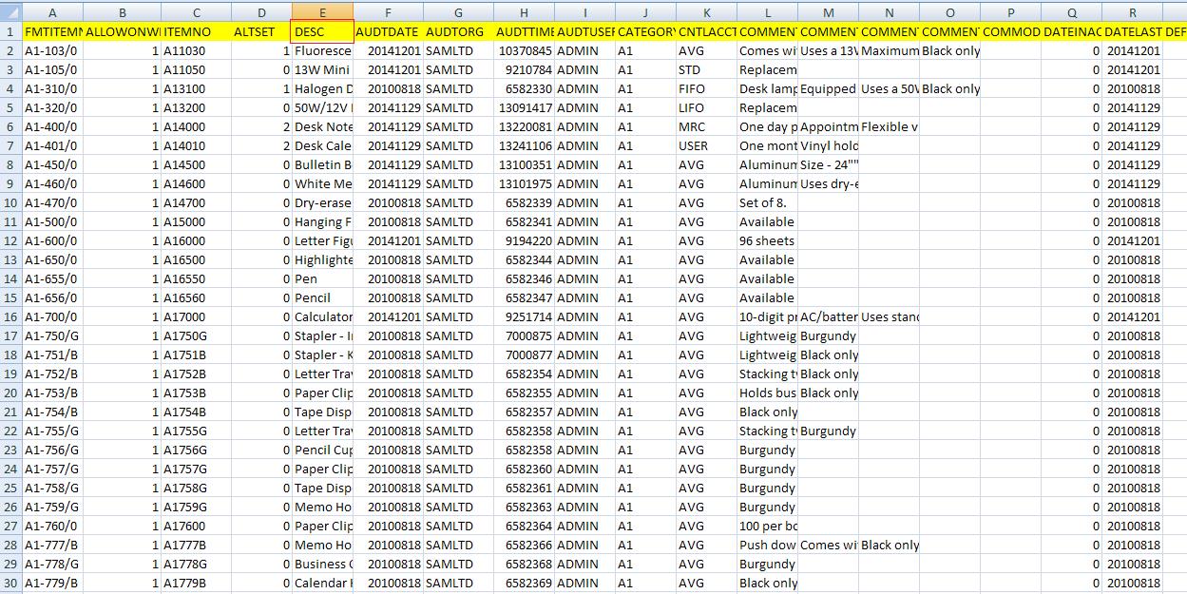Click the 'Maximum' comment cell
Image resolution: width=1187 pixels, height=594 pixels.
click(x=889, y=50)
